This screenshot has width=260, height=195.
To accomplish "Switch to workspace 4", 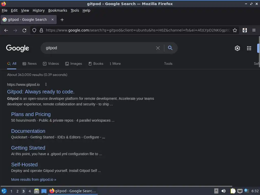I will click(x=30, y=191).
